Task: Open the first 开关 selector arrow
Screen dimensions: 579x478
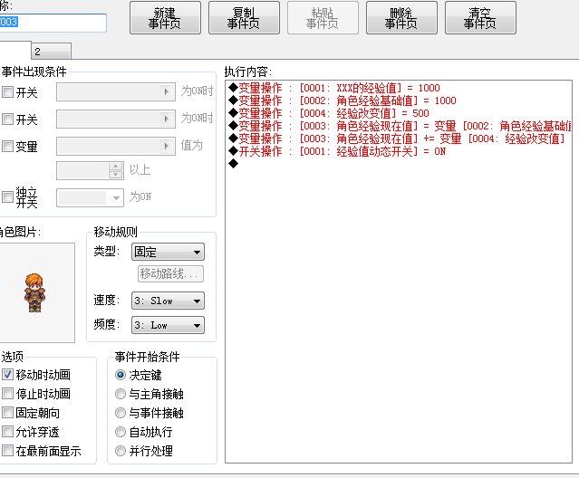Action: 167,91
